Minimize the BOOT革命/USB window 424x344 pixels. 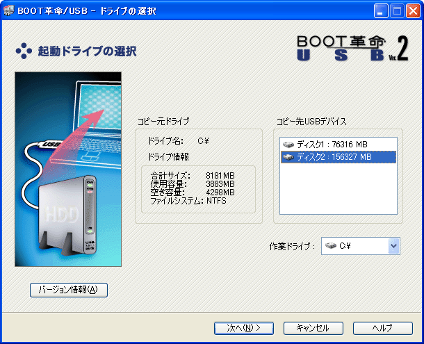(x=380, y=11)
